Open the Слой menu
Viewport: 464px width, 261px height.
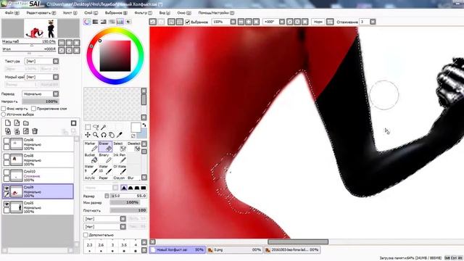point(91,13)
